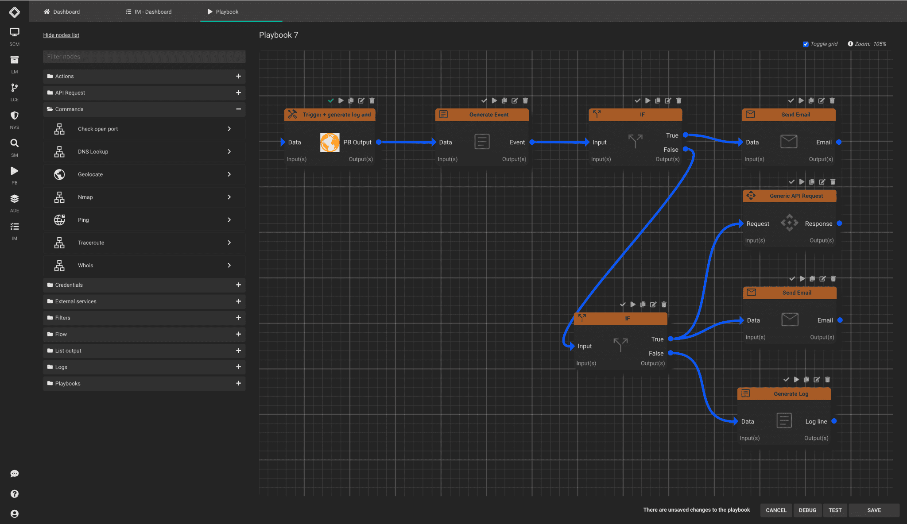Delete the Generate Log node via its trash icon
Image resolution: width=907 pixels, height=524 pixels.
[x=828, y=379]
